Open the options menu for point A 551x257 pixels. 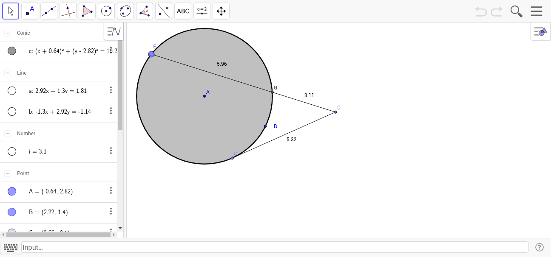111,191
